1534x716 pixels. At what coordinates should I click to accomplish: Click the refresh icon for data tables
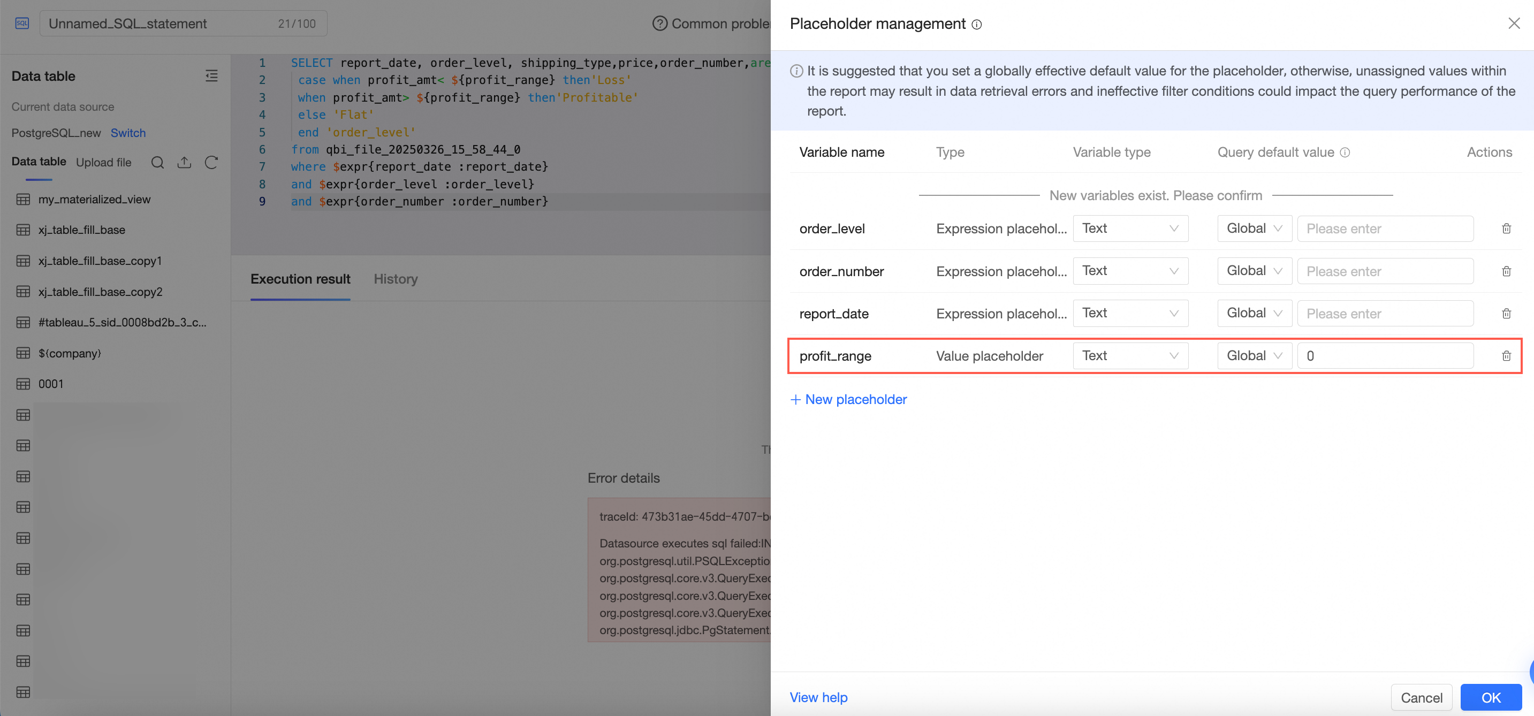211,163
